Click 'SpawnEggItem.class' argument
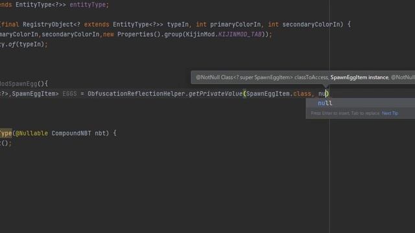The width and height of the screenshot is (415, 233). 279,93
